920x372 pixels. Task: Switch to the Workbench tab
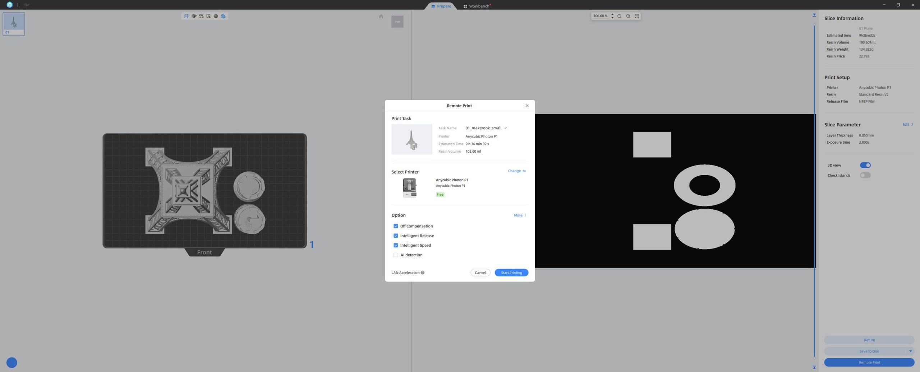[477, 6]
